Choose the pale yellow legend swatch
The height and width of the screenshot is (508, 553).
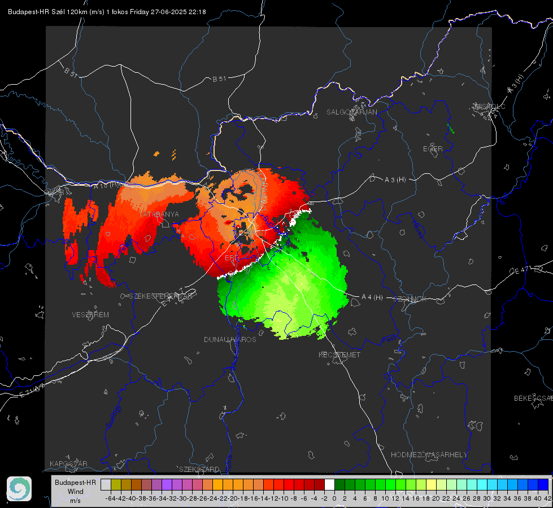pos(431,484)
